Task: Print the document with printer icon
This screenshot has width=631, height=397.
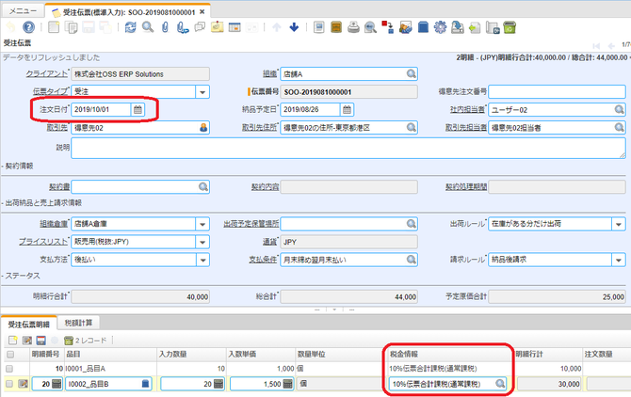Action: coord(353,27)
